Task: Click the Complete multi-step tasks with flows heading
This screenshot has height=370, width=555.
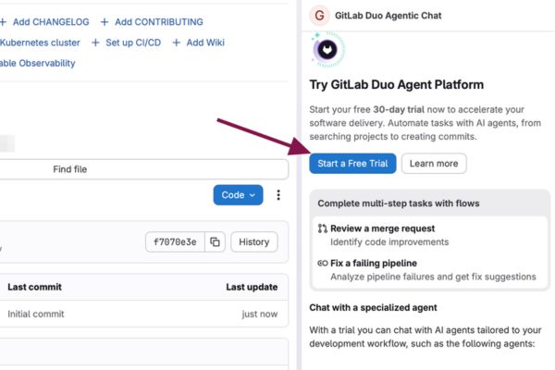Action: (x=399, y=203)
